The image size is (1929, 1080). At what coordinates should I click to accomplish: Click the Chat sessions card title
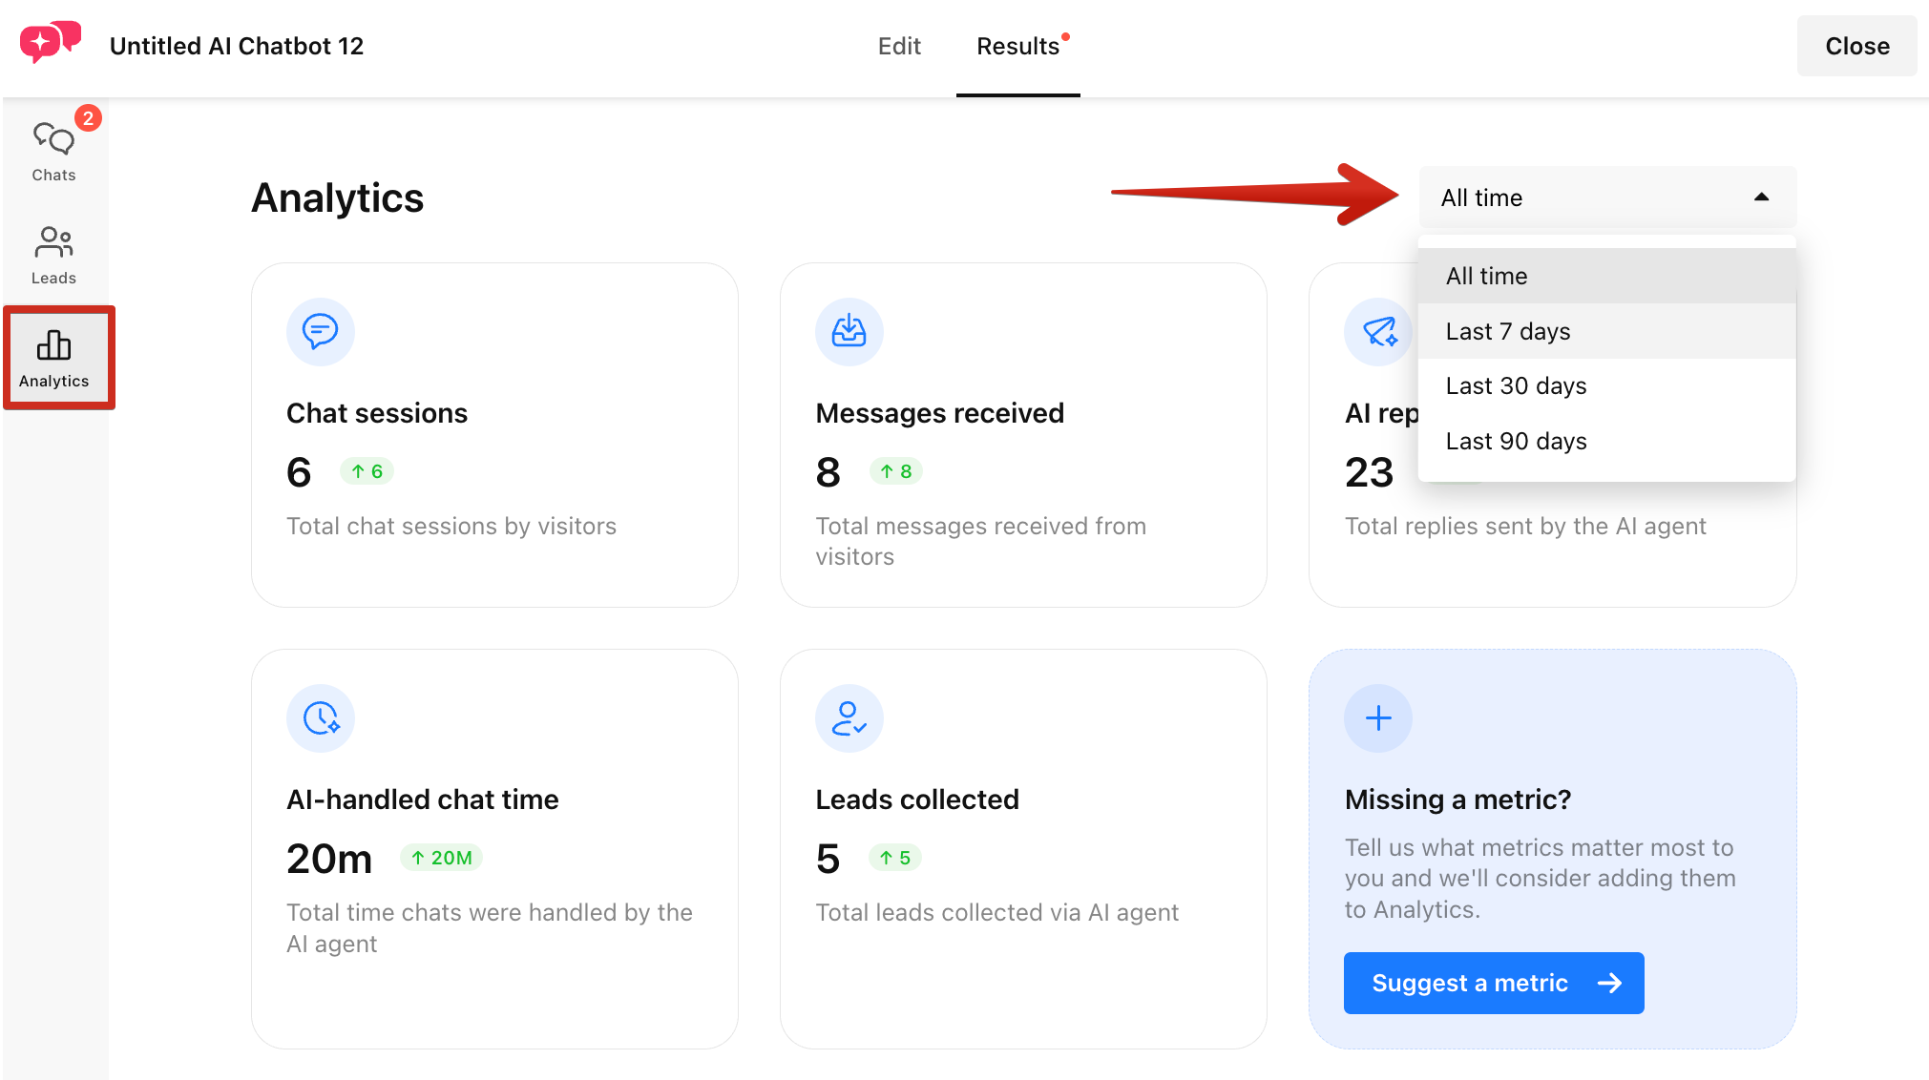pos(377,413)
